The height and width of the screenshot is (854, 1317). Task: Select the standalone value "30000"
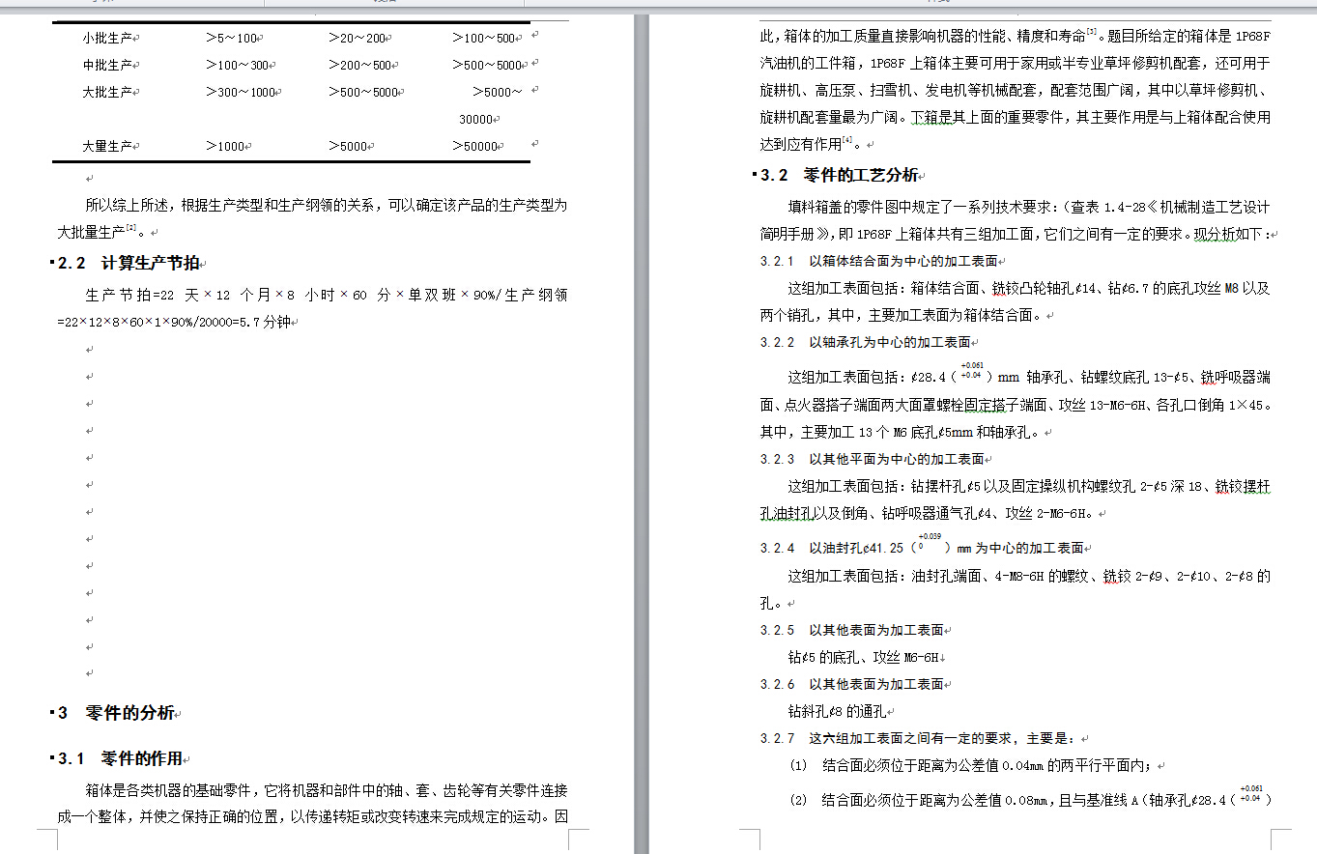tap(478, 120)
